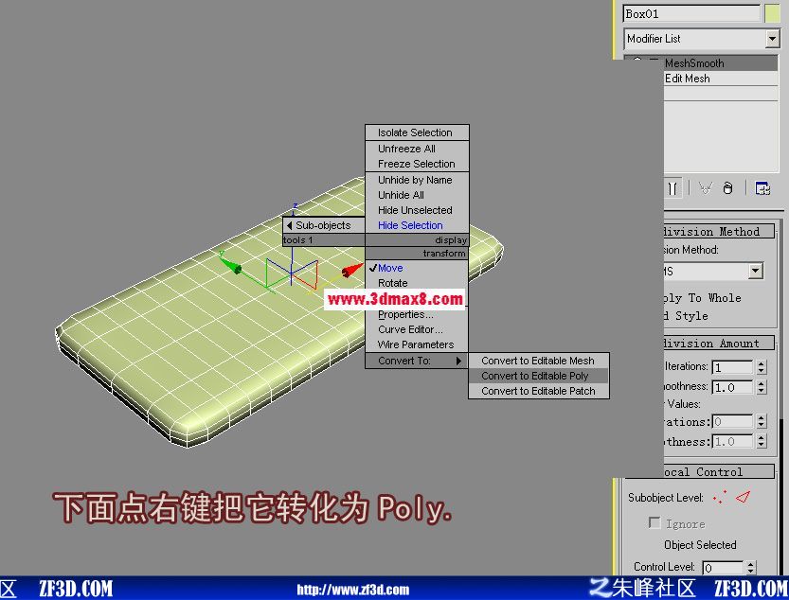Select Move in the transform menu

tap(417, 268)
